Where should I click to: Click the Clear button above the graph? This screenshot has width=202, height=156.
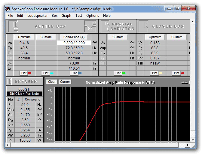[x=52, y=82]
